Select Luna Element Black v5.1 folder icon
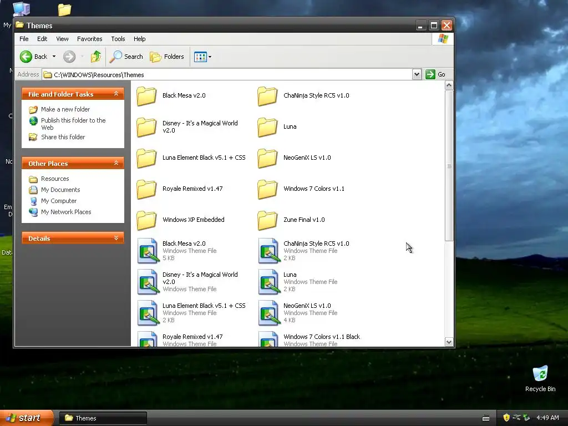The height and width of the screenshot is (426, 568). tap(146, 158)
